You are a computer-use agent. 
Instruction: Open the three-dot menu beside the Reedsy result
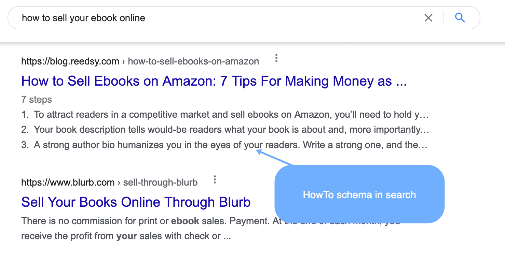pos(276,58)
